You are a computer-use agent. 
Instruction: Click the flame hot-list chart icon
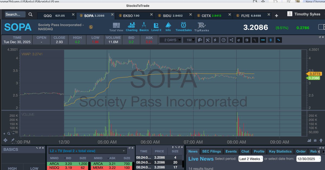click(x=239, y=40)
